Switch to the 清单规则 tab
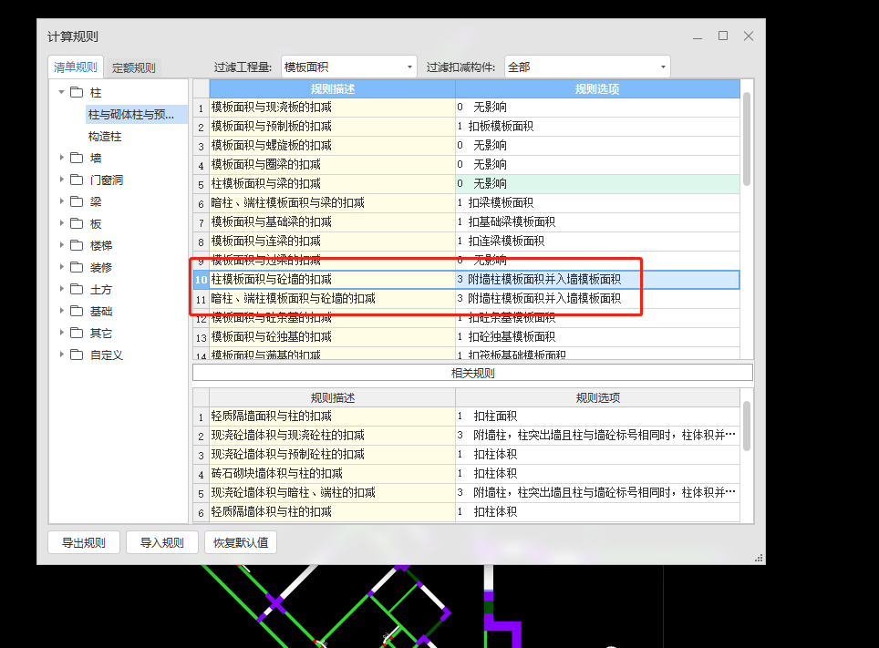The width and height of the screenshot is (879, 648). 76,67
